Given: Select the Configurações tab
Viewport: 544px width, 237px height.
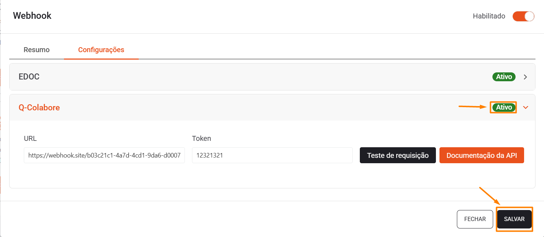Looking at the screenshot, I should [101, 50].
